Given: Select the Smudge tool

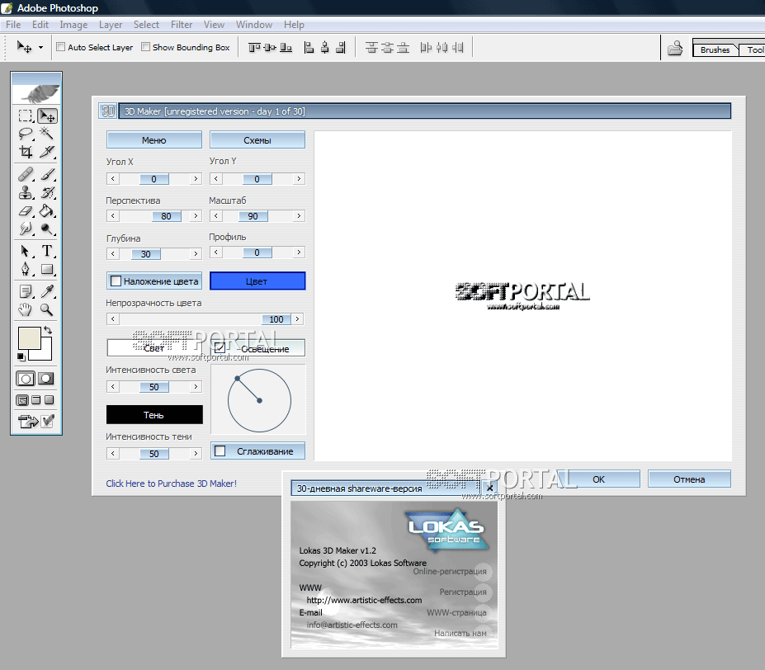Looking at the screenshot, I should tap(26, 229).
